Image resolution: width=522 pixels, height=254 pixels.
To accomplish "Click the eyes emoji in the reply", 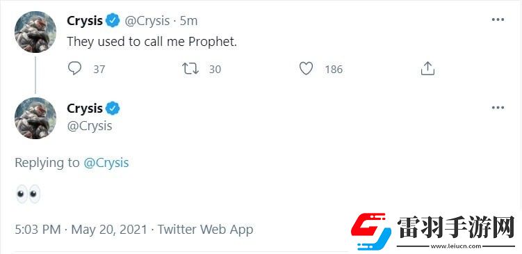I will tap(28, 194).
